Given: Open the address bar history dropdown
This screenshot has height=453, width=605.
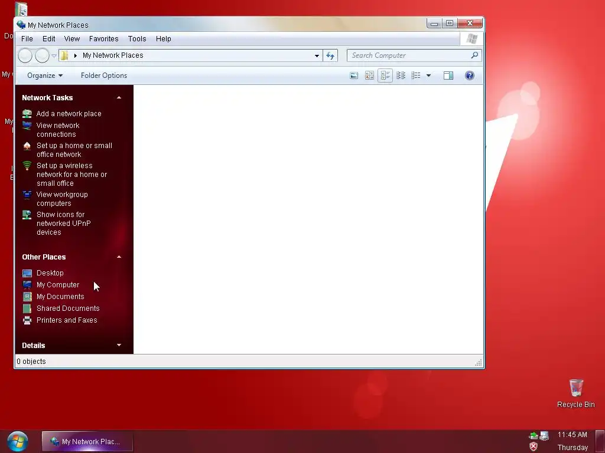Looking at the screenshot, I should 317,55.
